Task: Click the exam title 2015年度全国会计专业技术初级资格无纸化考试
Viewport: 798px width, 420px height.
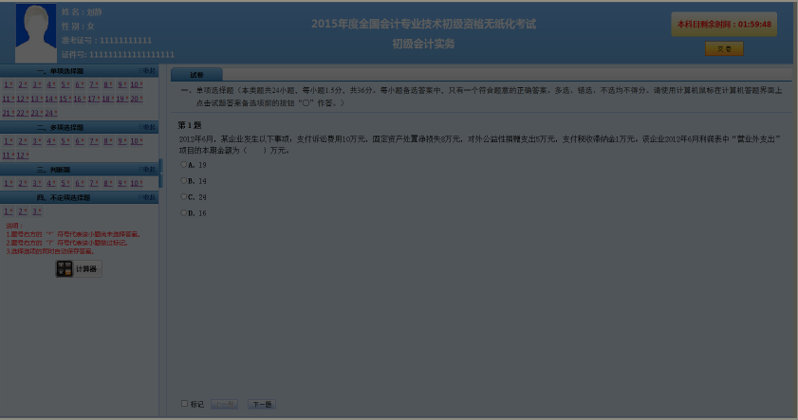Action: pyautogui.click(x=423, y=24)
